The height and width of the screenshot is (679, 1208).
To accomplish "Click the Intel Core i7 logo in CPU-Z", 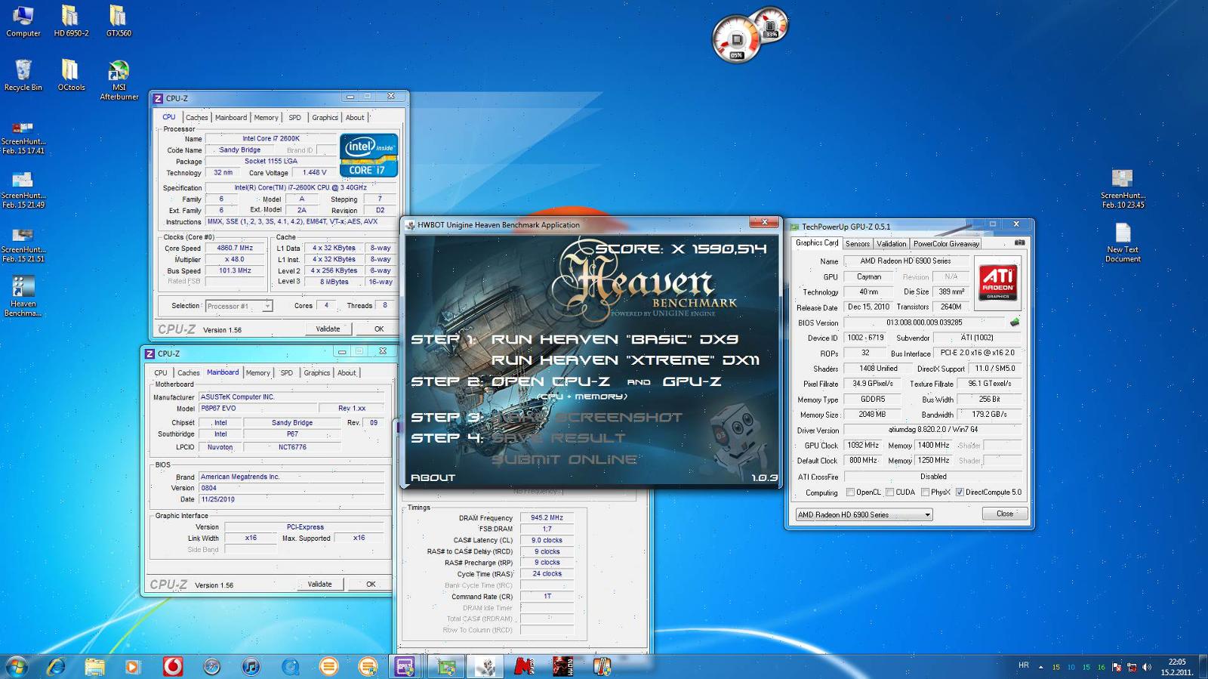I will (368, 156).
